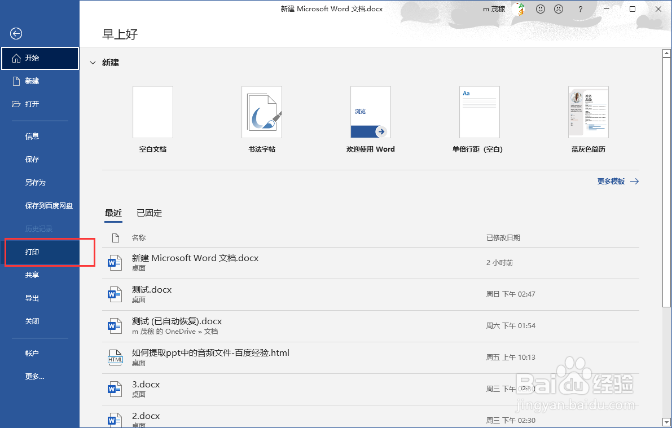Viewport: 672px width, 428px height.
Task: Click path m 茂稼 的 OneDrive » 文档
Action: (175, 332)
